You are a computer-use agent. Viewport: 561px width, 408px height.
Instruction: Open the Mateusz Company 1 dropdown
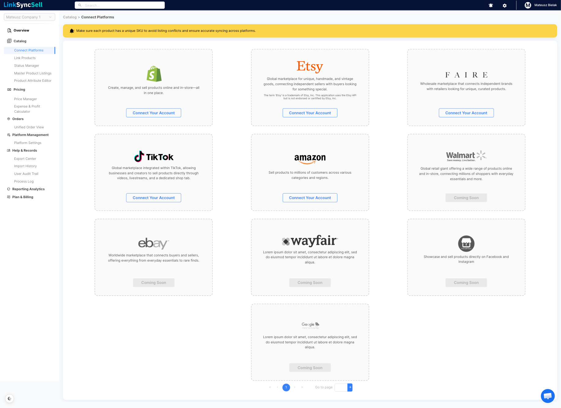pos(30,17)
